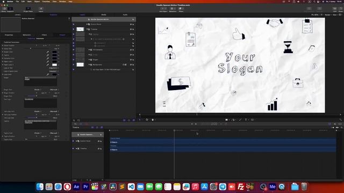Screen dimensions: 344x193
Task: Expand the Control Panel group in layers
Action: point(87,24)
